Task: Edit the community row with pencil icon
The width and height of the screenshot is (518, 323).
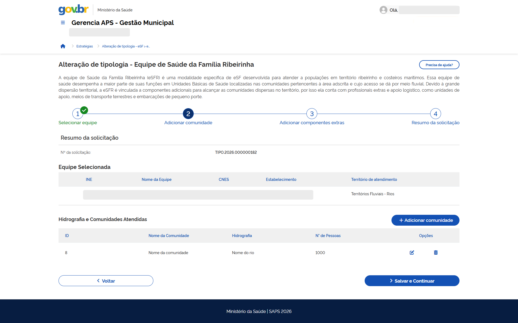Action: click(412, 252)
